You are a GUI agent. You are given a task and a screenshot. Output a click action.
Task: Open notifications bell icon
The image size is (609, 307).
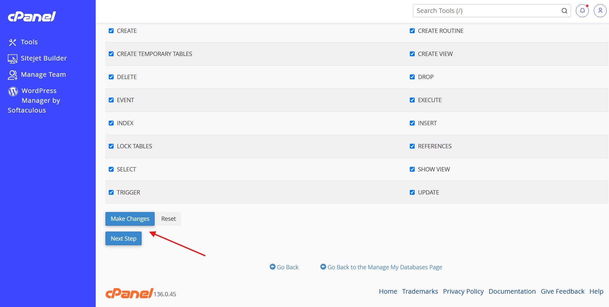(x=582, y=11)
